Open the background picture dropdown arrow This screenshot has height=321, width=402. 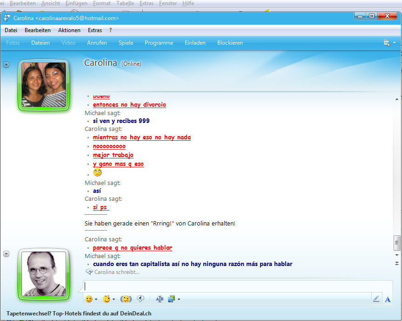[179, 300]
